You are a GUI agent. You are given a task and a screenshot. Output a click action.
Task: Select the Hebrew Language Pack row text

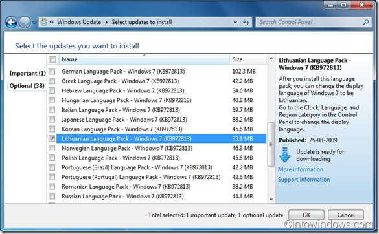(123, 90)
